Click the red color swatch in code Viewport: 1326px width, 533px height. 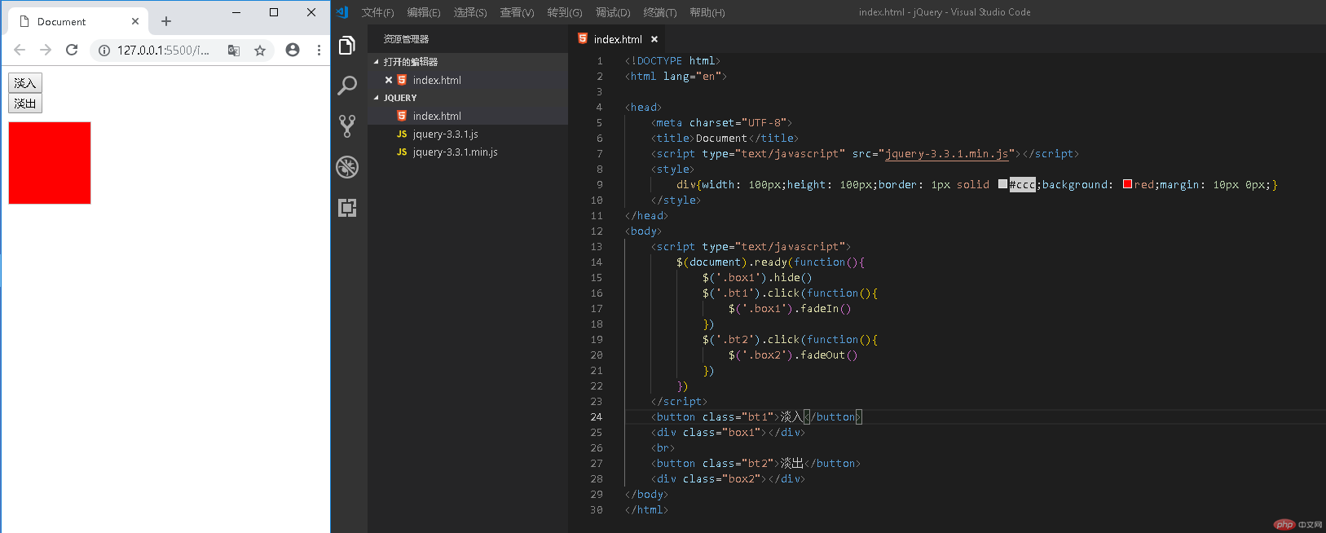point(1127,184)
